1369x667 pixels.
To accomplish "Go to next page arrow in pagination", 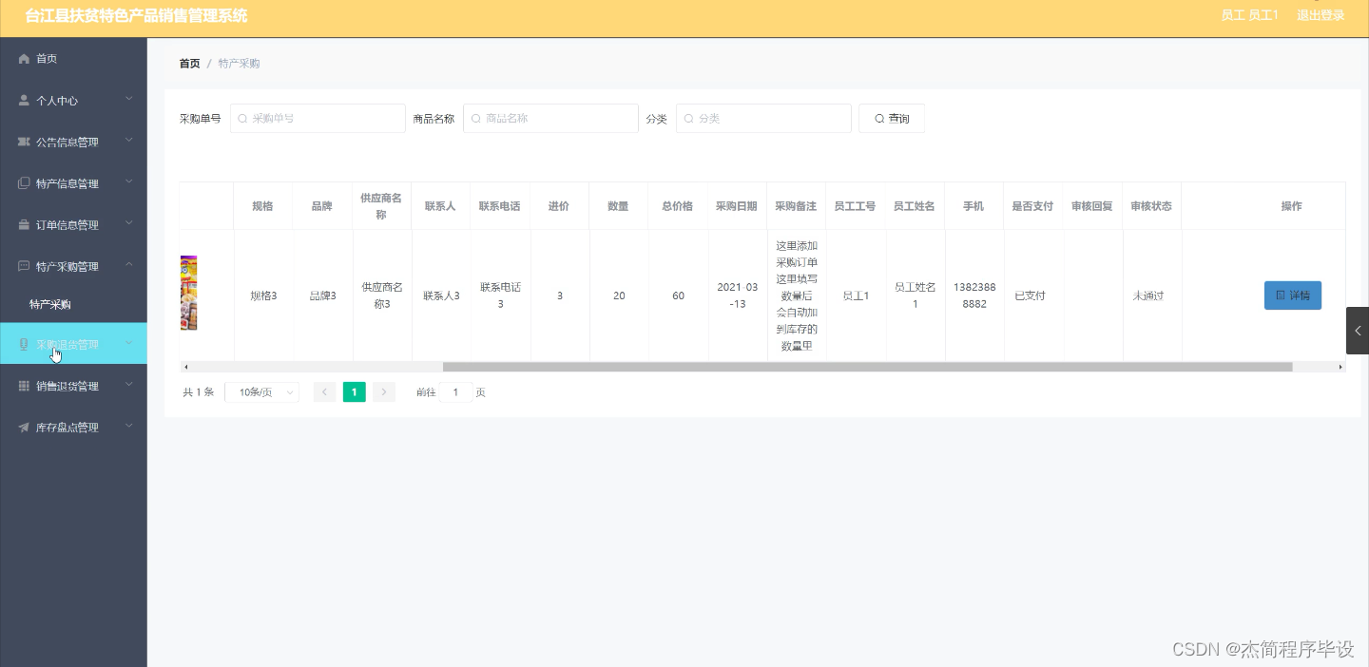I will pos(383,392).
